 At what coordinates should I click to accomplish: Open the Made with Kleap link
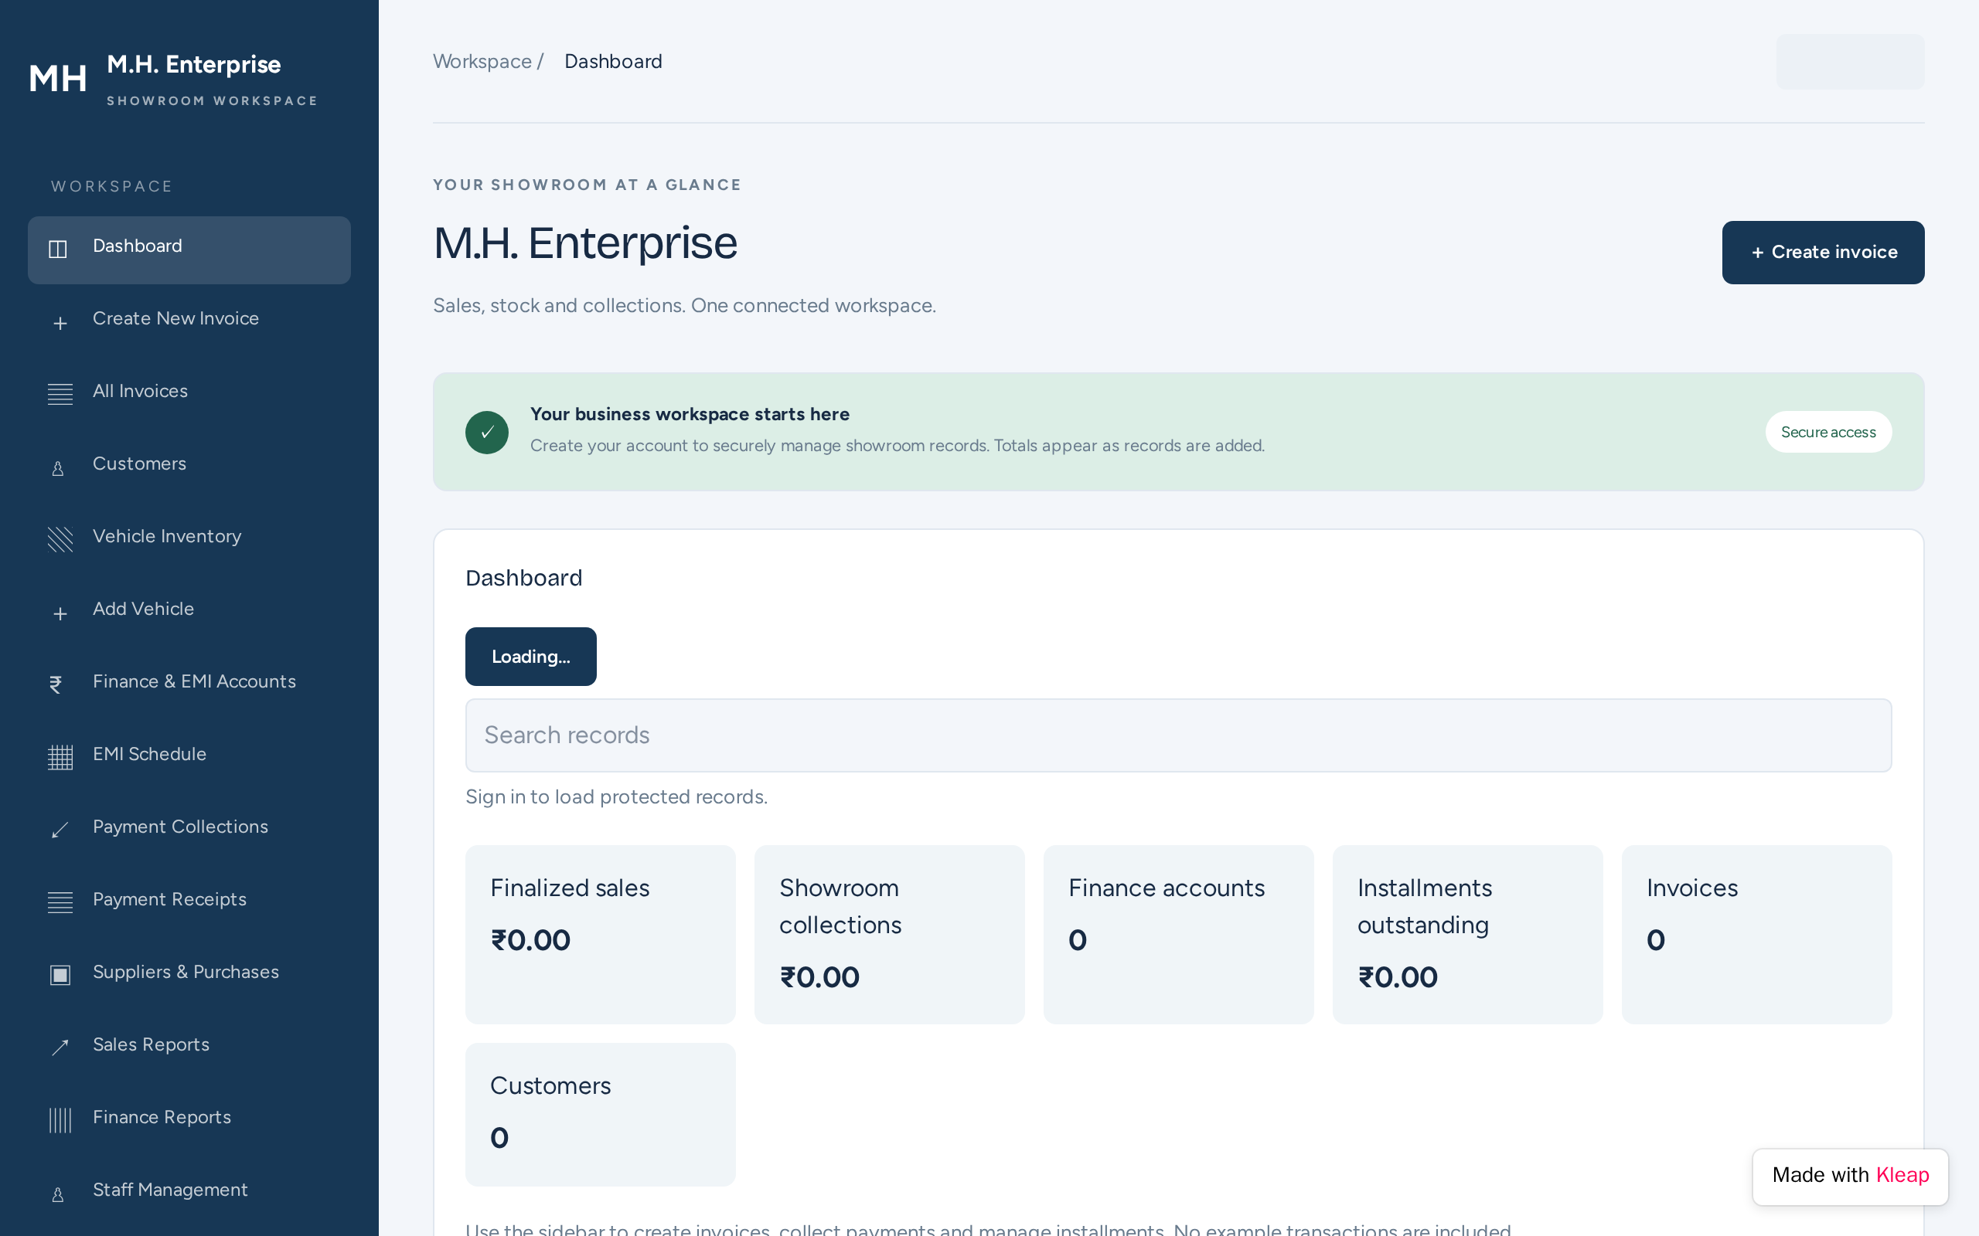pyautogui.click(x=1850, y=1176)
